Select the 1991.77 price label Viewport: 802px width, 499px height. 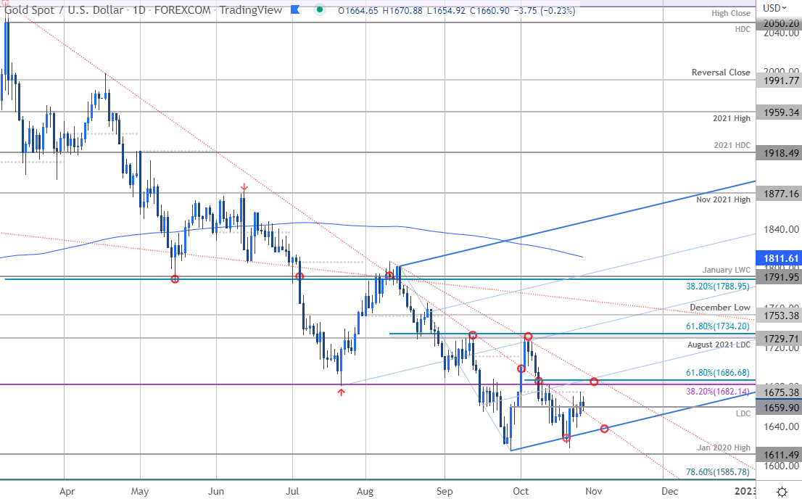click(x=780, y=81)
